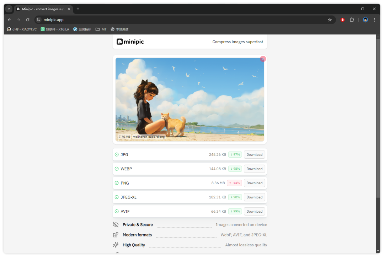Click the green check icon beside WEBP
The height and width of the screenshot is (257, 384).
[x=117, y=169]
